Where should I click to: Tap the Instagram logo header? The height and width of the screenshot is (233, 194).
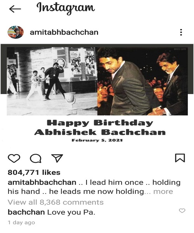tap(66, 8)
